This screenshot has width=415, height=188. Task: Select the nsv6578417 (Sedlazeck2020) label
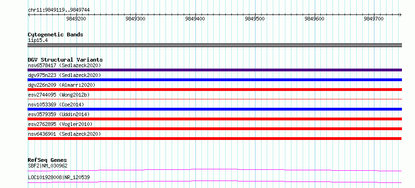64,65
